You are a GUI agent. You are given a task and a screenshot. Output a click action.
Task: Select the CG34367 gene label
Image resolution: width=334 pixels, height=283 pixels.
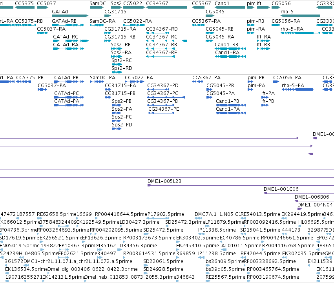coord(157,4)
